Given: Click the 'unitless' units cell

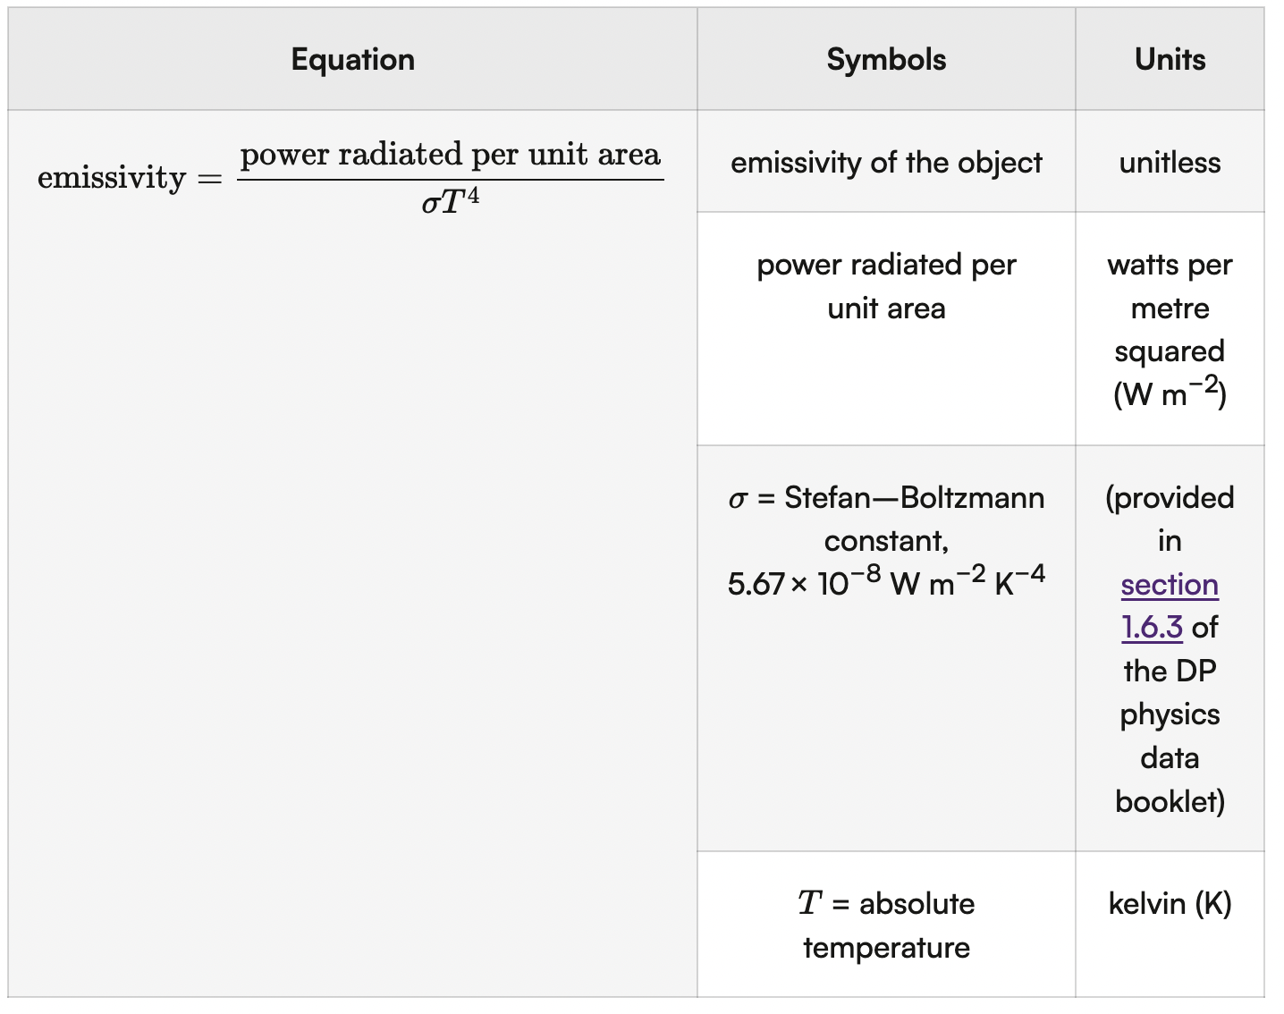Looking at the screenshot, I should pyautogui.click(x=1170, y=163).
